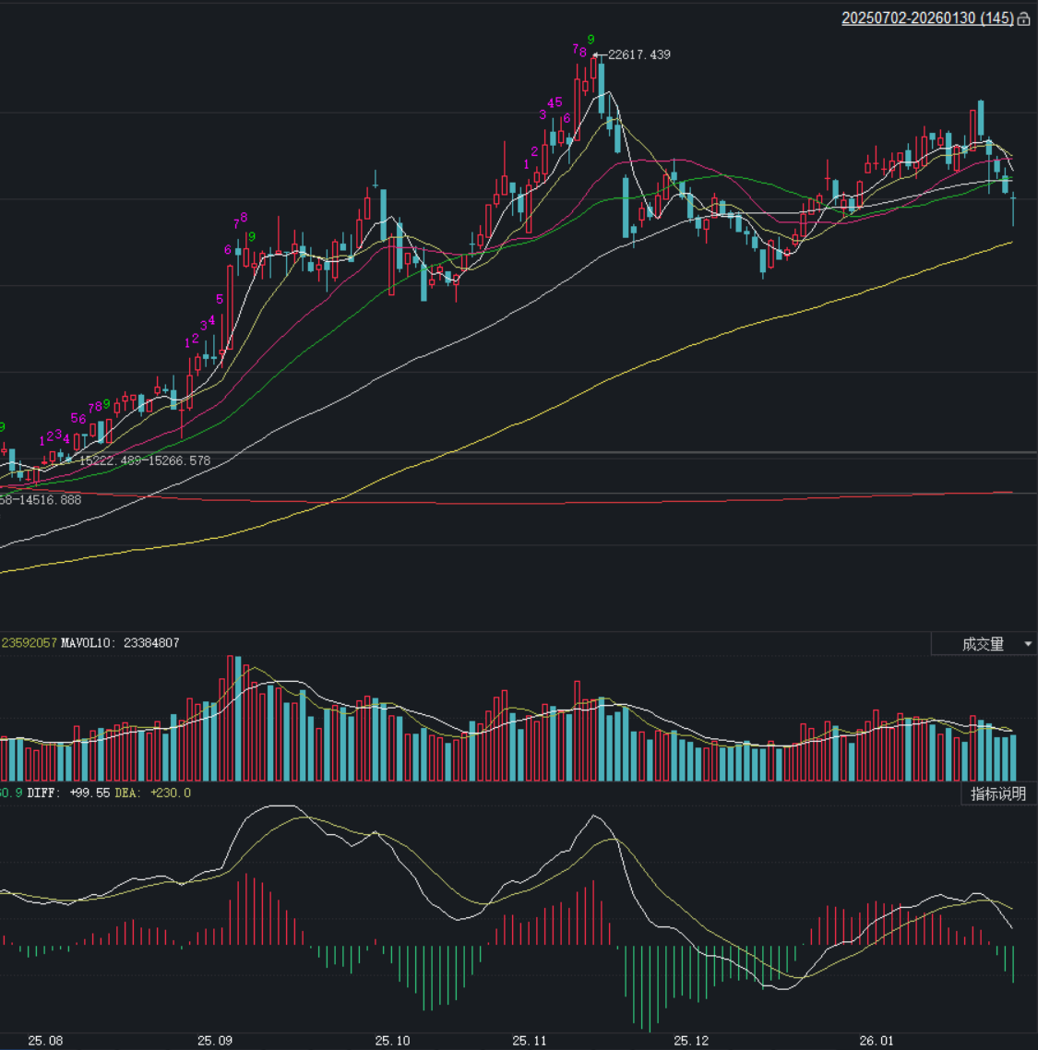Click the tallest volume bar in the volume panel

[231, 720]
